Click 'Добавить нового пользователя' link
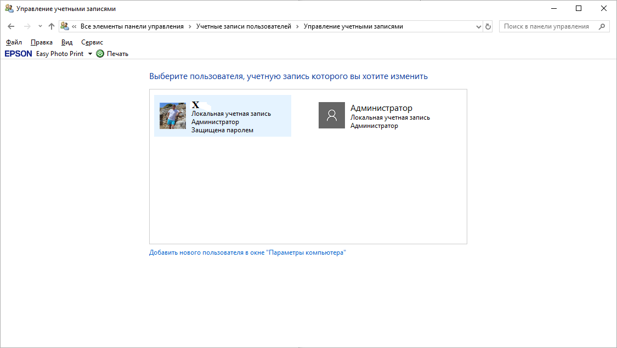Image resolution: width=617 pixels, height=348 pixels. pyautogui.click(x=247, y=252)
